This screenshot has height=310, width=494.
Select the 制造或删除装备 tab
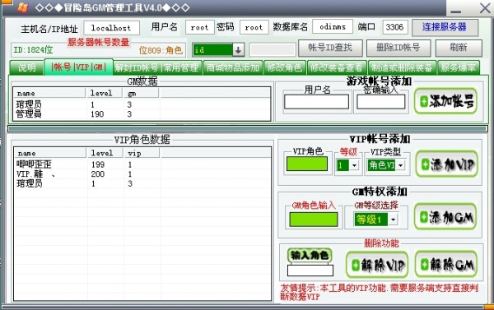point(402,67)
